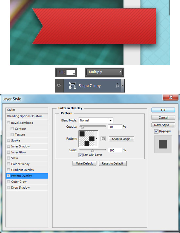Click the Shape 7 copy layer thumbnail icon

[x=73, y=85]
